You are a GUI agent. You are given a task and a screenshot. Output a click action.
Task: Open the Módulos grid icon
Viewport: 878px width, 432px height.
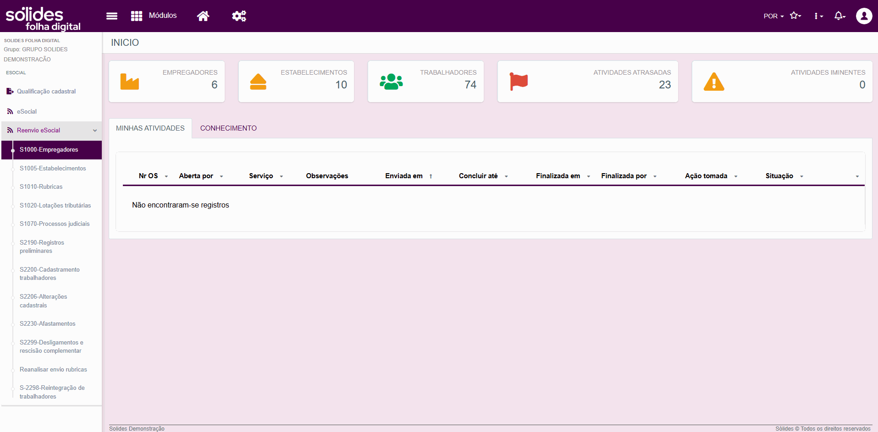tap(136, 16)
